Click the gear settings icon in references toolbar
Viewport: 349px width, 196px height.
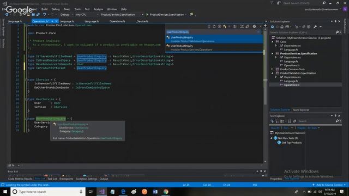pyautogui.click(x=254, y=27)
